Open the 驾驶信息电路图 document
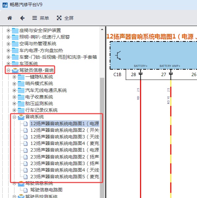The width and height of the screenshot is (197, 198). pos(46,190)
